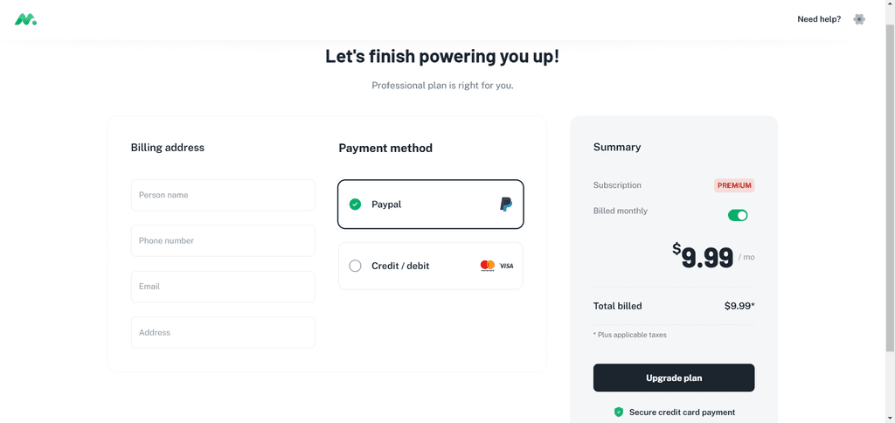Click the $9.99 monthly price

[x=703, y=258]
